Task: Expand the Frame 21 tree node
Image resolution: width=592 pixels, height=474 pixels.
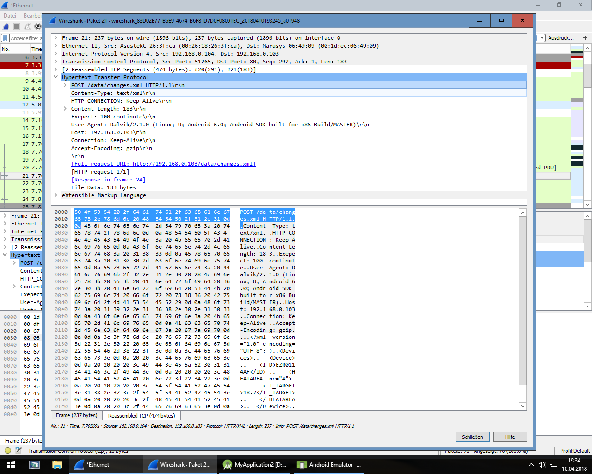Action: pyautogui.click(x=56, y=38)
